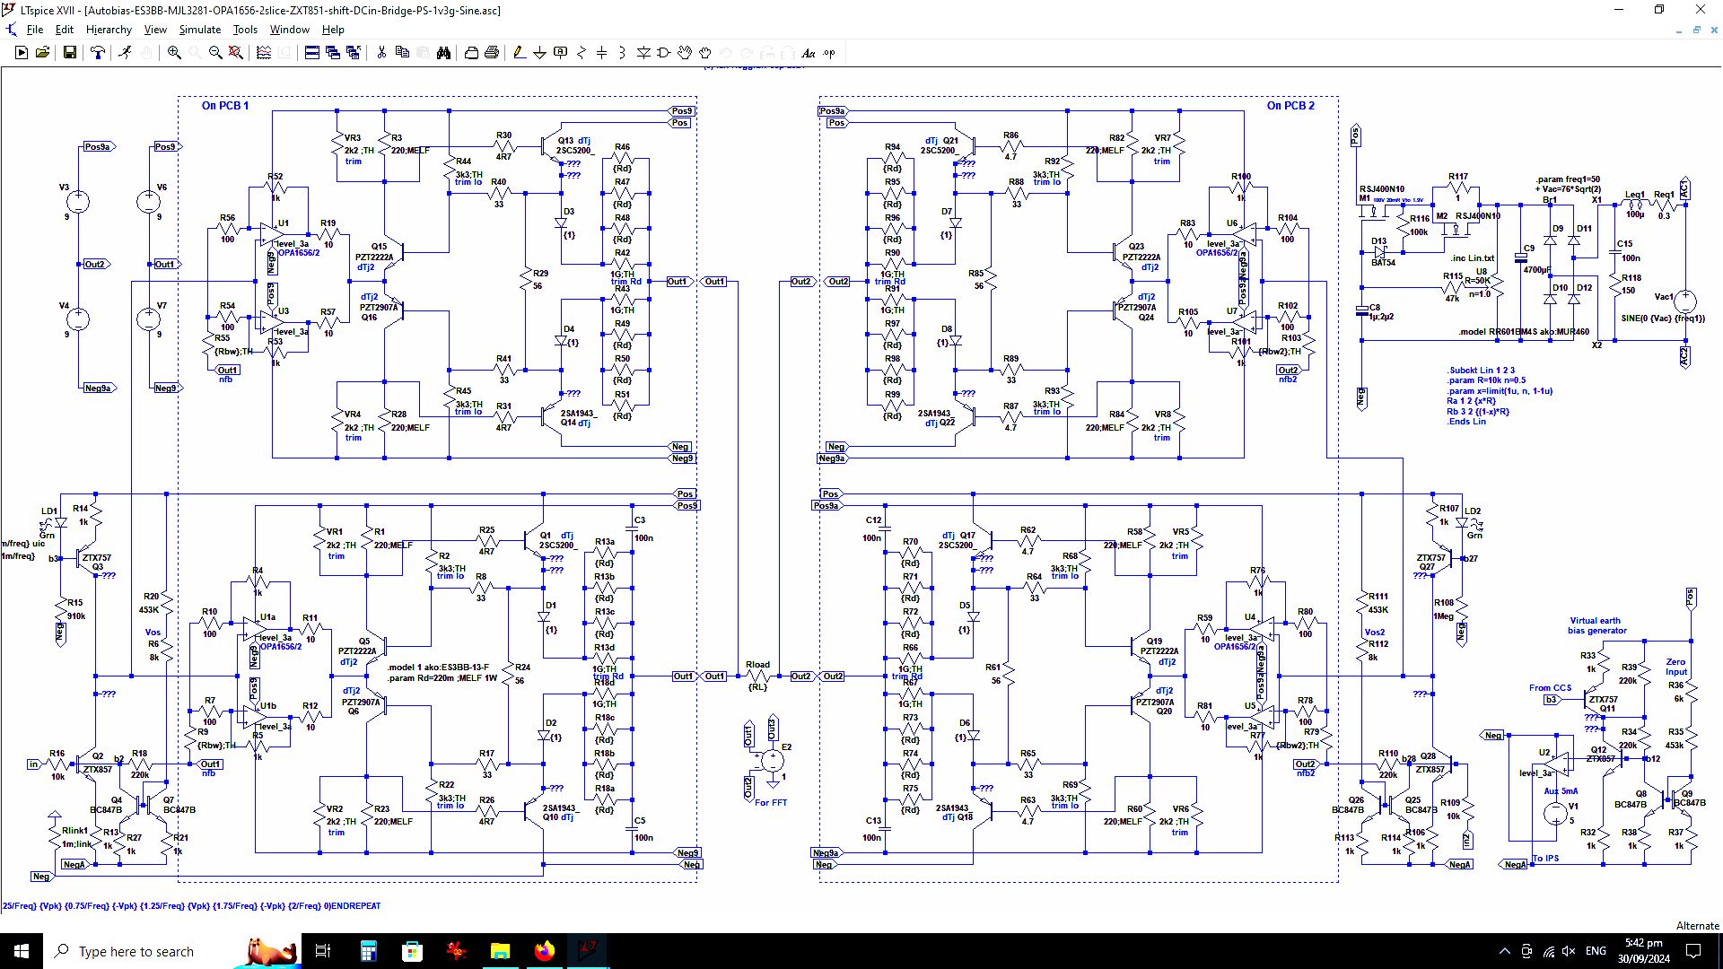Select the Diode placement tool

tap(643, 53)
